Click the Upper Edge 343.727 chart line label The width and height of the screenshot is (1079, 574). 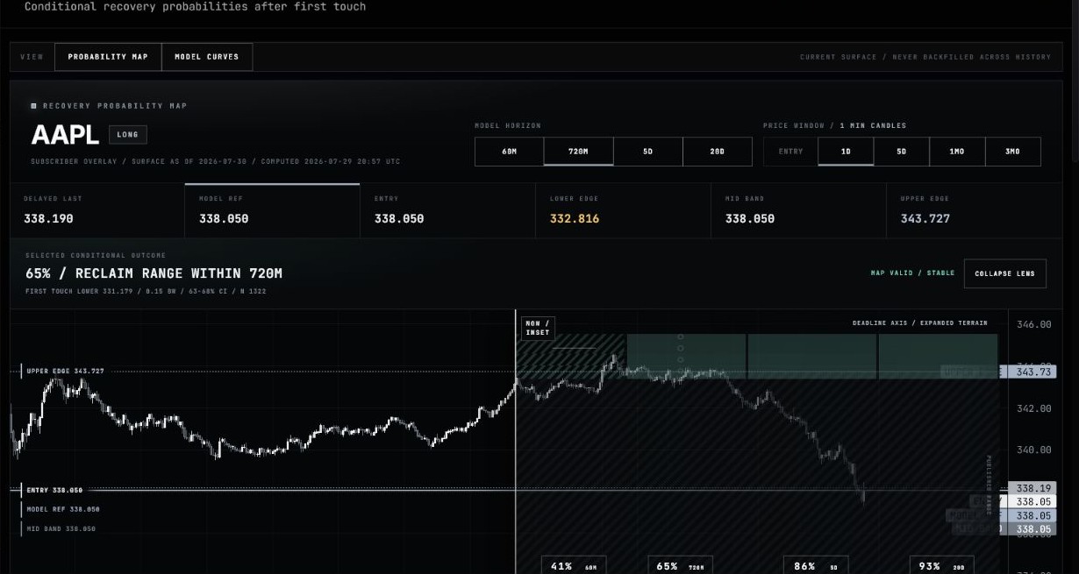click(63, 371)
